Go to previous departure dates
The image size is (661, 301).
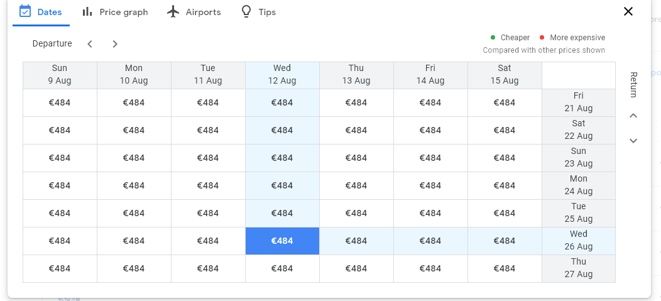pyautogui.click(x=90, y=44)
